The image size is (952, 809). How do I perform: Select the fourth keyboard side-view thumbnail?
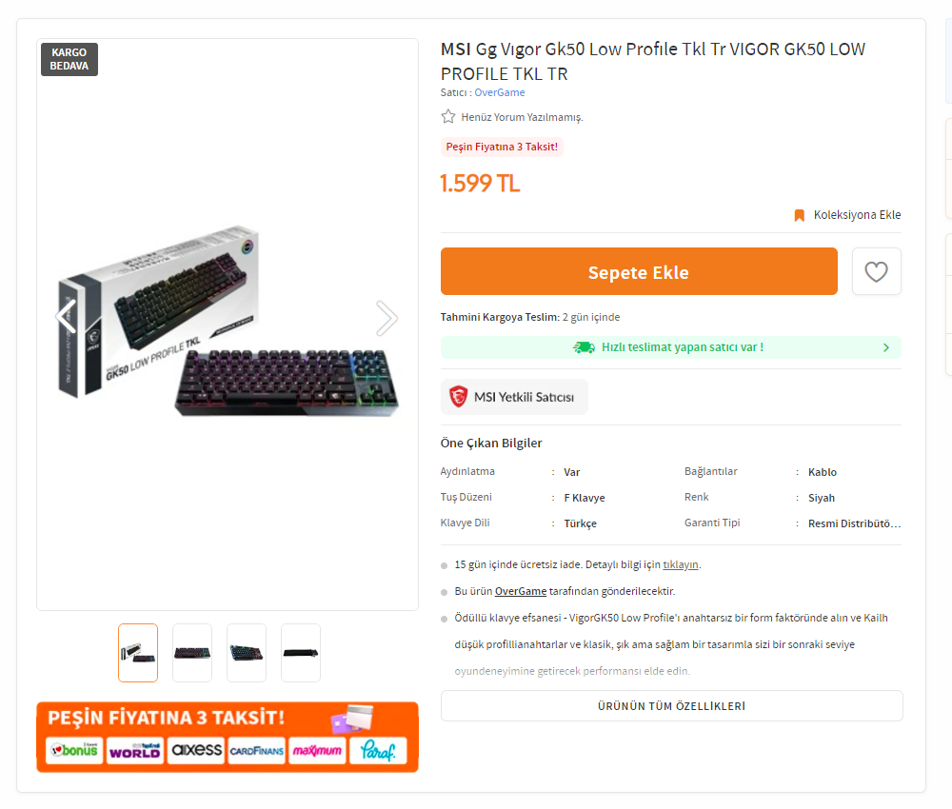click(x=301, y=653)
